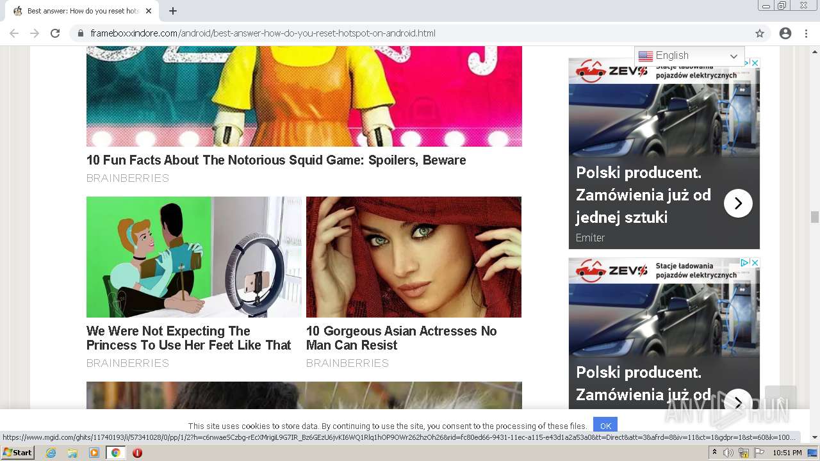Click the ZEVS logo in the top ad
The image size is (820, 461).
(611, 70)
